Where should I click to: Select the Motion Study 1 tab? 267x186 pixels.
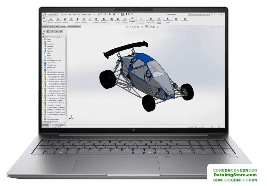60,125
